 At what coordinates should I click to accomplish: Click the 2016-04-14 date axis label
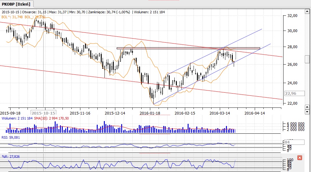pyautogui.click(x=255, y=113)
